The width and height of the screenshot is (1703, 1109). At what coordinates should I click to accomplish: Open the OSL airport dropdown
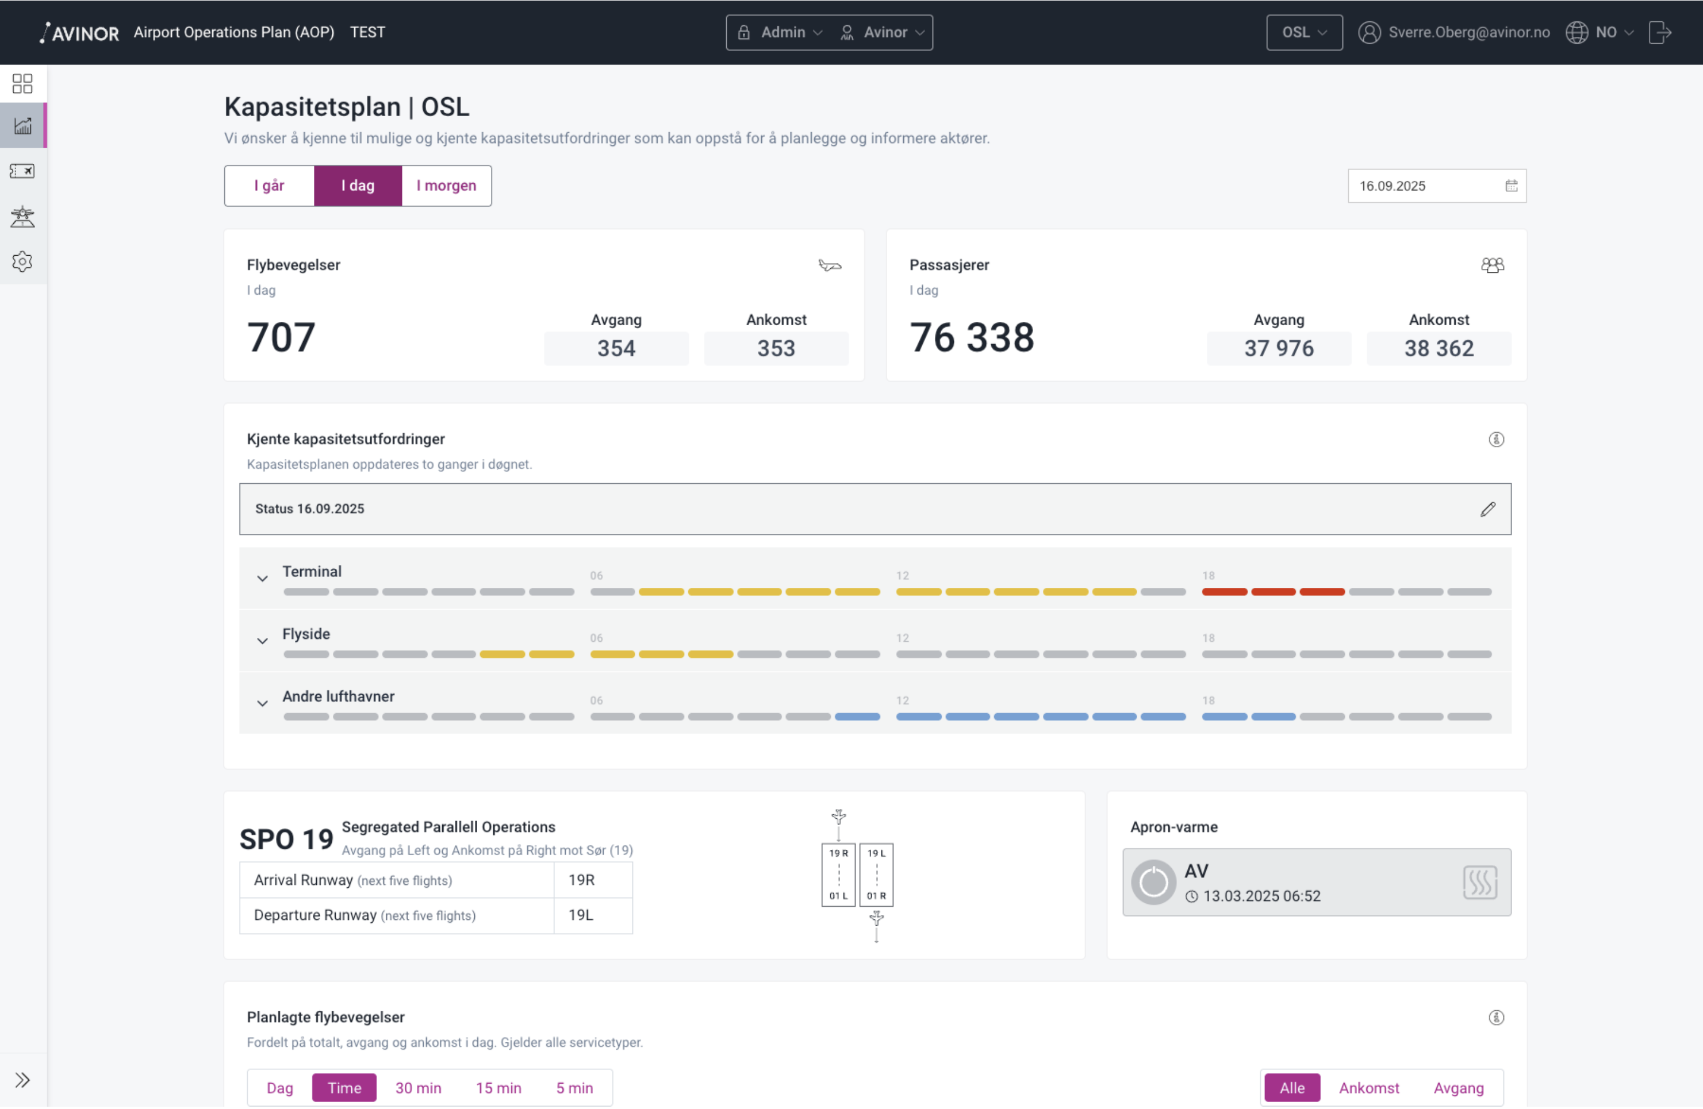[1304, 32]
